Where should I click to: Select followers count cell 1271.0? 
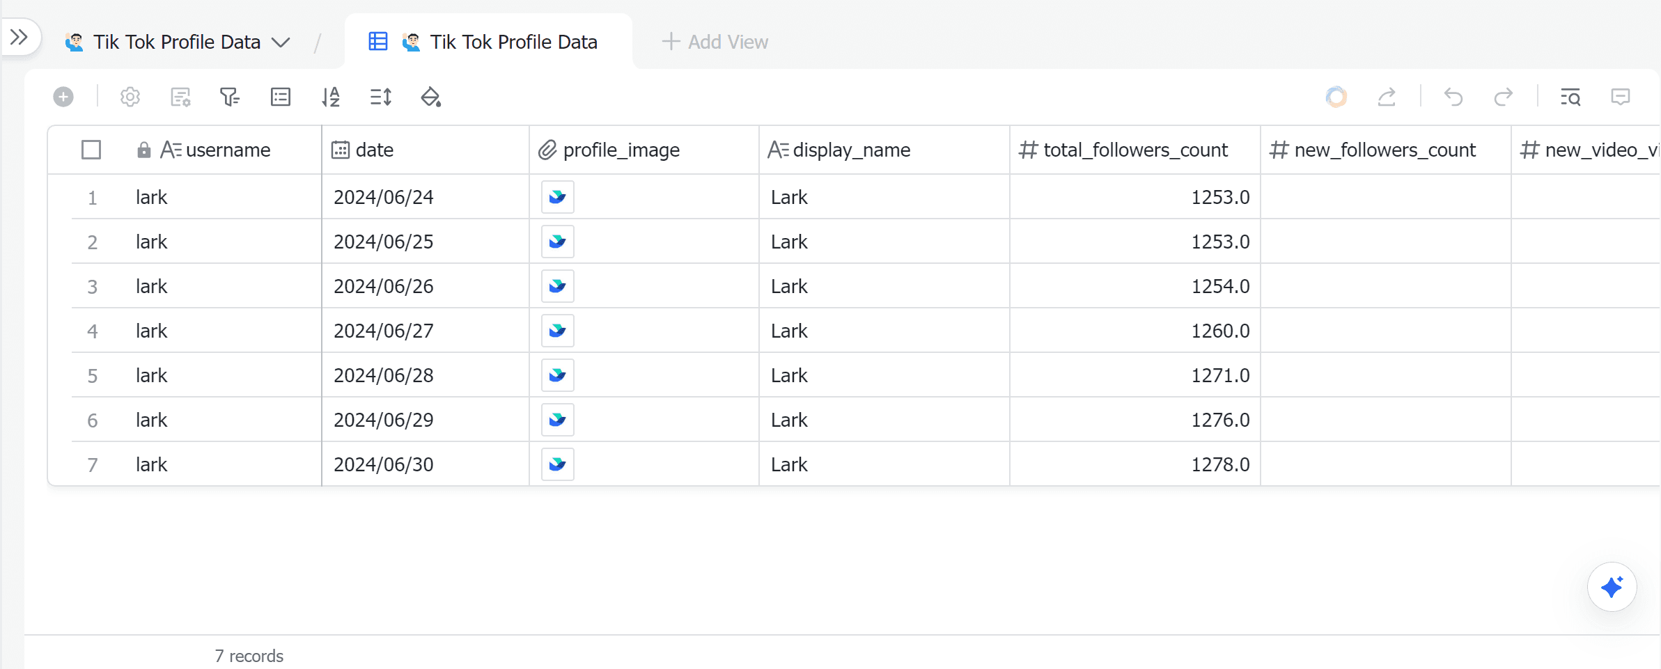(1135, 375)
